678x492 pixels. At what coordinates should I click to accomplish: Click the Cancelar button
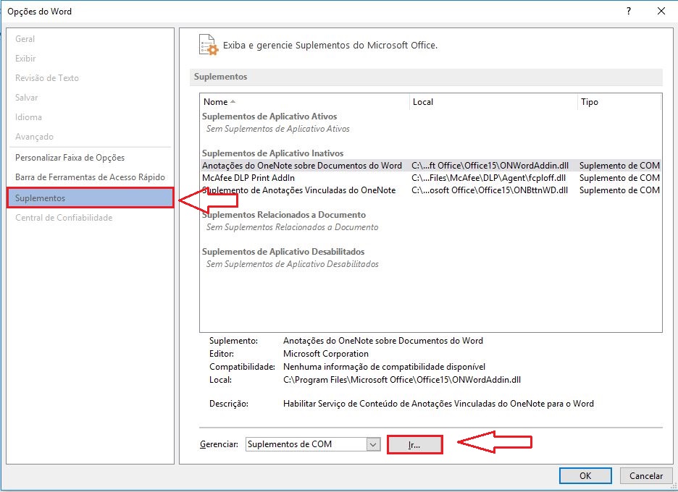[646, 475]
